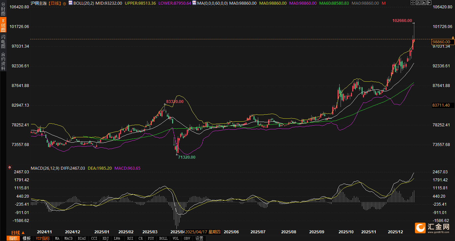Click the small red circle icon beside MACD panel

tap(9, 167)
